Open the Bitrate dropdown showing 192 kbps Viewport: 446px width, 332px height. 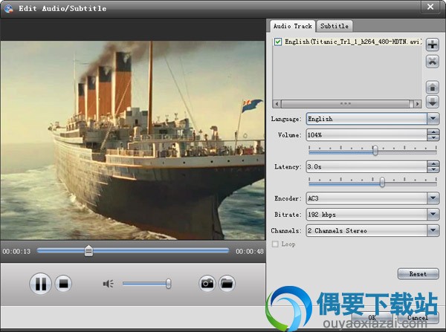point(433,215)
